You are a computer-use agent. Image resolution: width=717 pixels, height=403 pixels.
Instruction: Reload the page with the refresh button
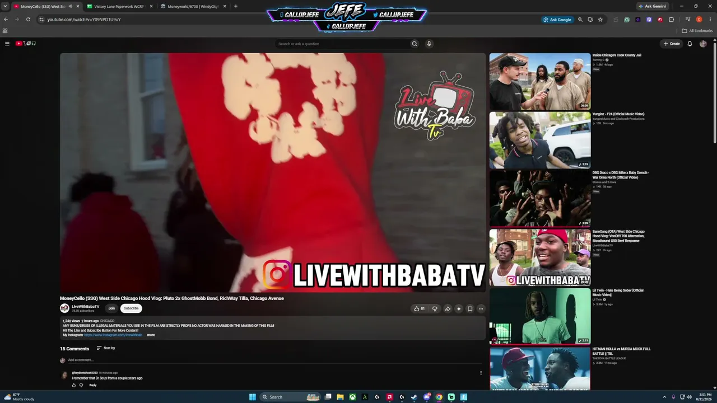[28, 20]
